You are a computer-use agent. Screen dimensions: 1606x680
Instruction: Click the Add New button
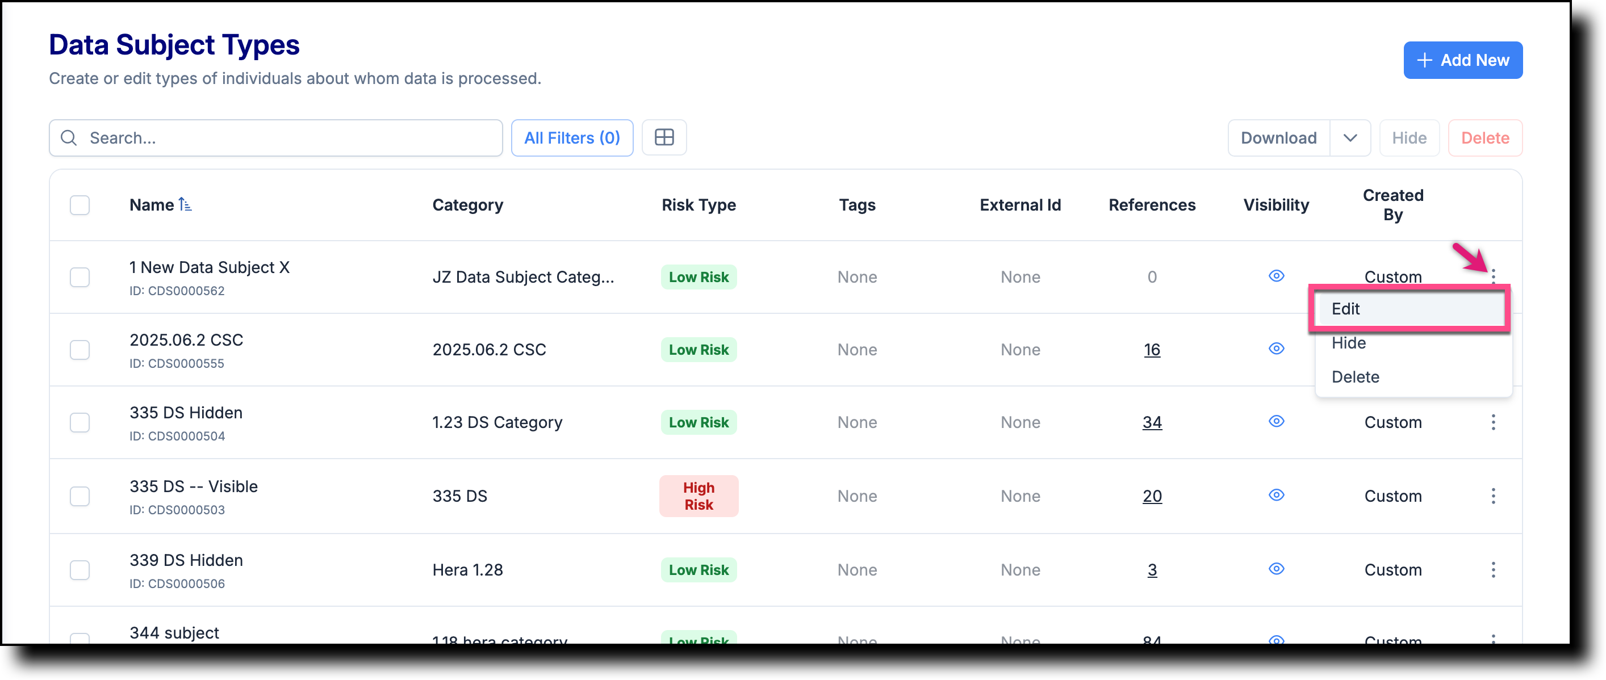click(x=1463, y=61)
